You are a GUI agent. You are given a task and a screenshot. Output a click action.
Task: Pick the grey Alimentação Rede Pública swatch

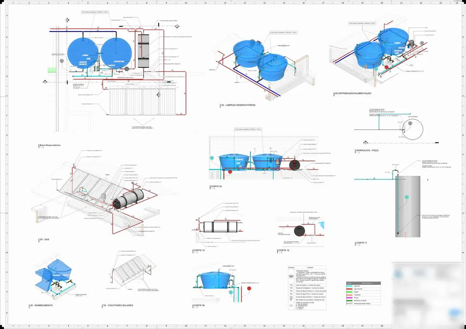349,304
